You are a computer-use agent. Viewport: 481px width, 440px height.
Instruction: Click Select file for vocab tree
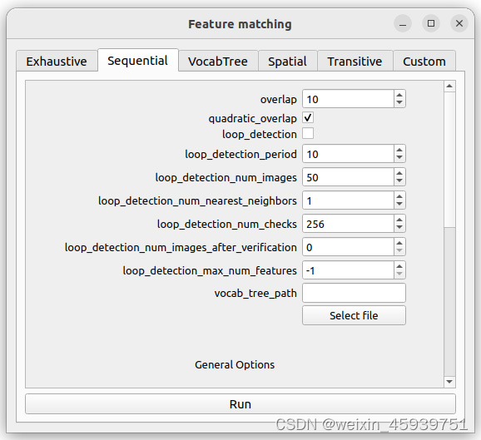(354, 315)
